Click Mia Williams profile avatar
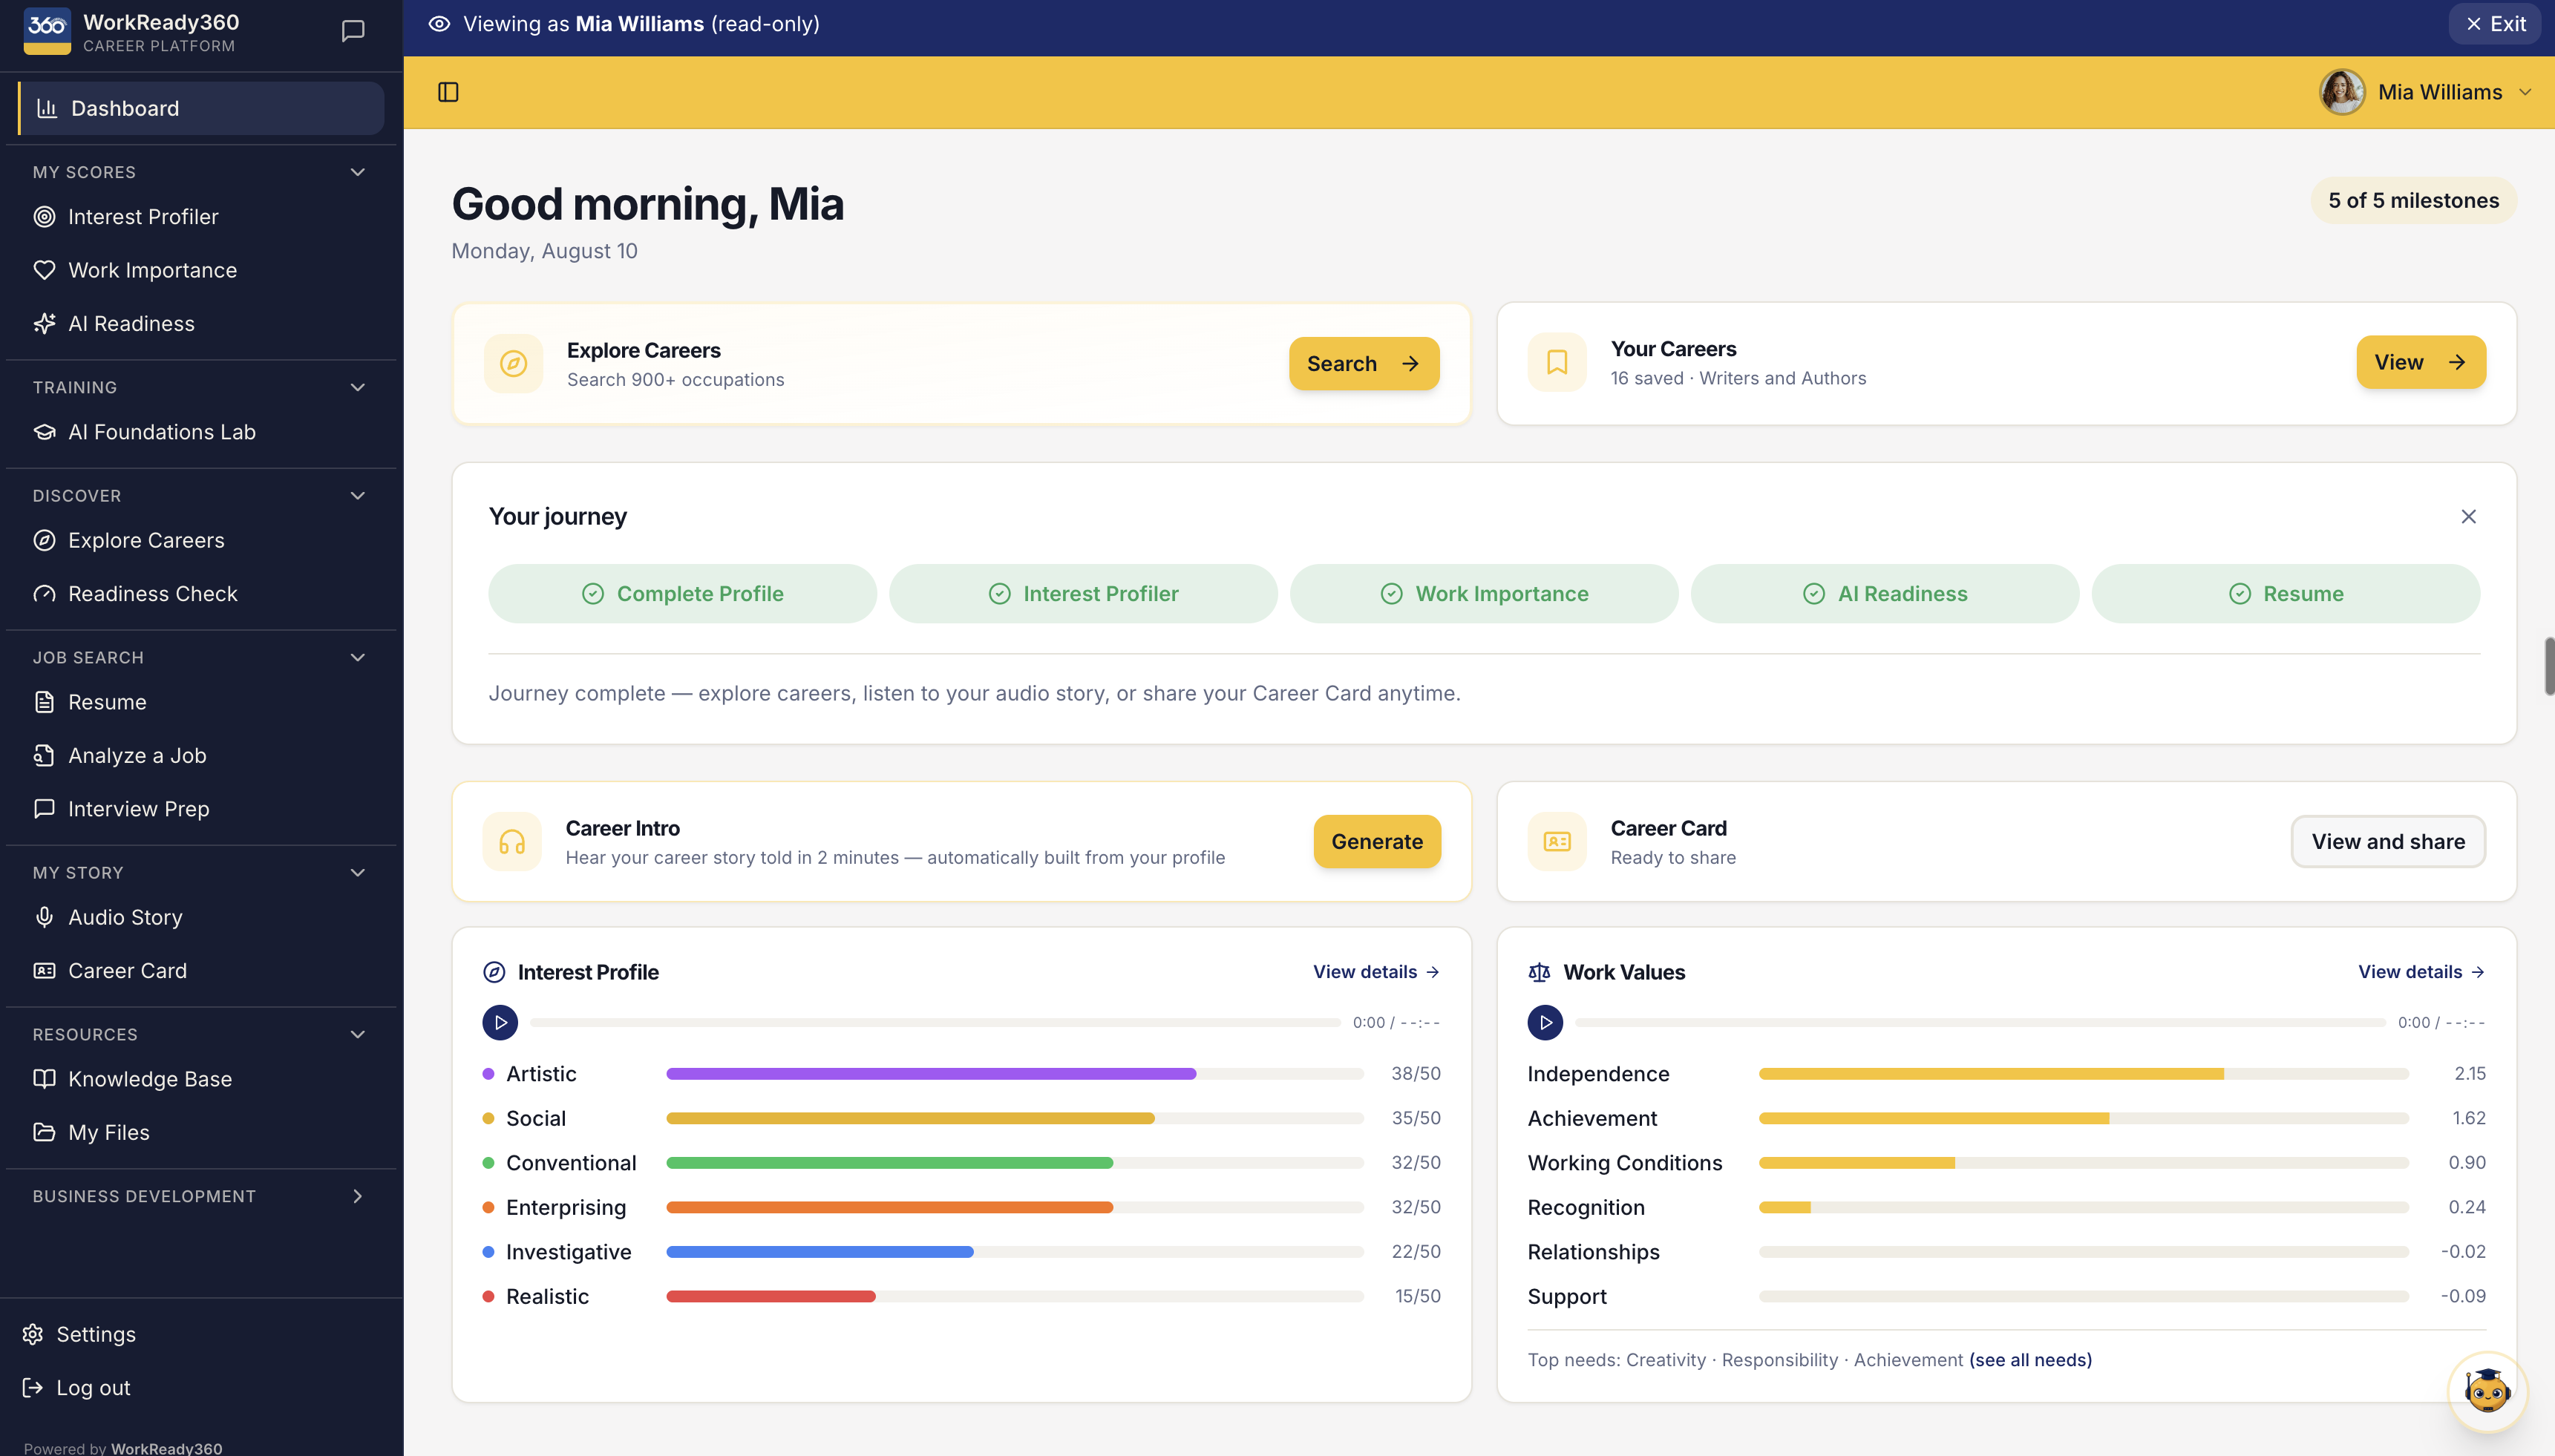This screenshot has height=1456, width=2555. coord(2342,92)
